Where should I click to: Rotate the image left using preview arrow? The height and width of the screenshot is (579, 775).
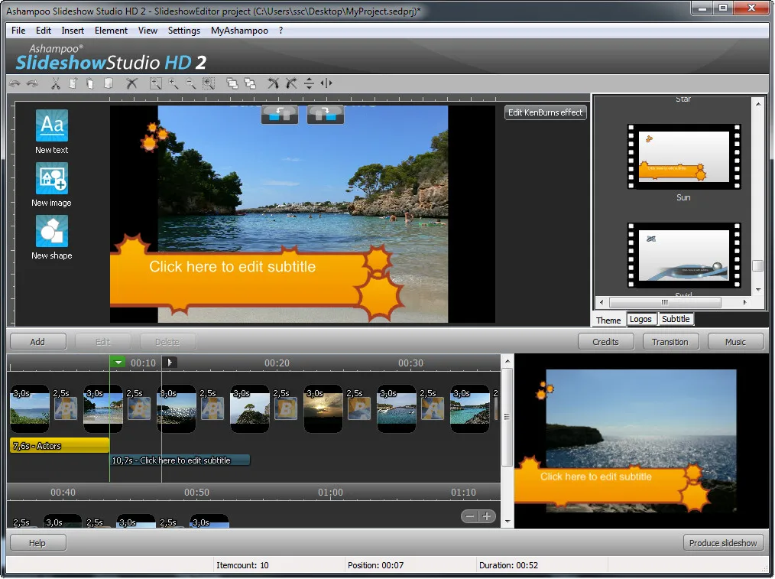pos(280,114)
